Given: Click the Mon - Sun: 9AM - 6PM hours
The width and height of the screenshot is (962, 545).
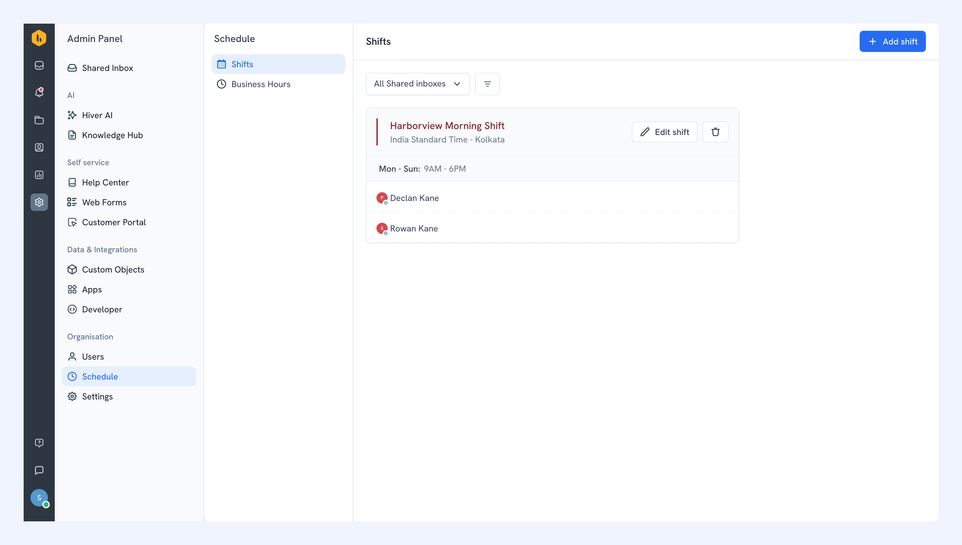Looking at the screenshot, I should tap(422, 169).
